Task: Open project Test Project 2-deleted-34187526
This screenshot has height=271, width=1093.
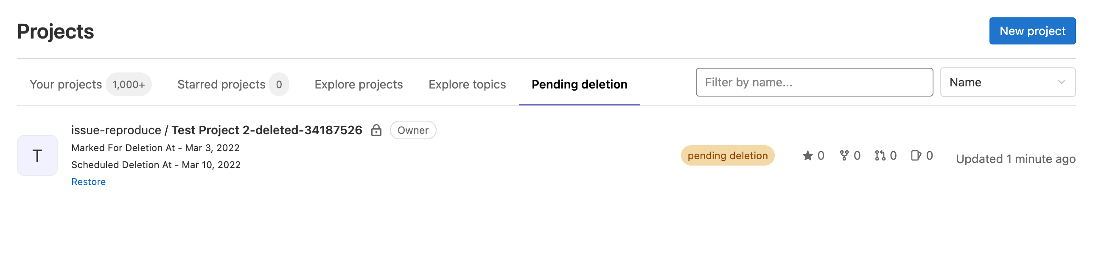Action: (x=266, y=130)
